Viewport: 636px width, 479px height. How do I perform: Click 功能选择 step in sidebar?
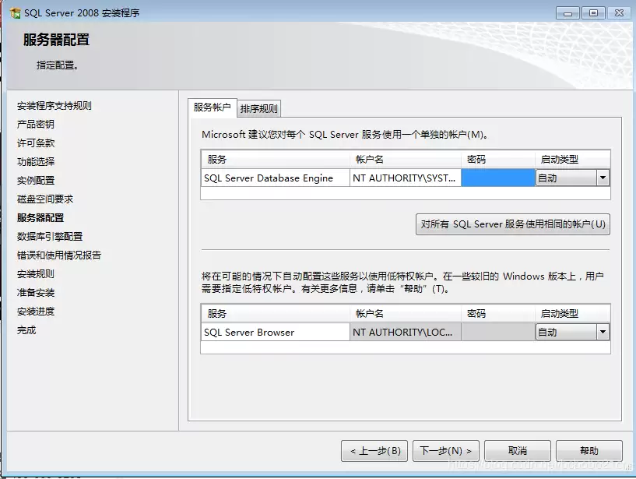[x=36, y=161]
